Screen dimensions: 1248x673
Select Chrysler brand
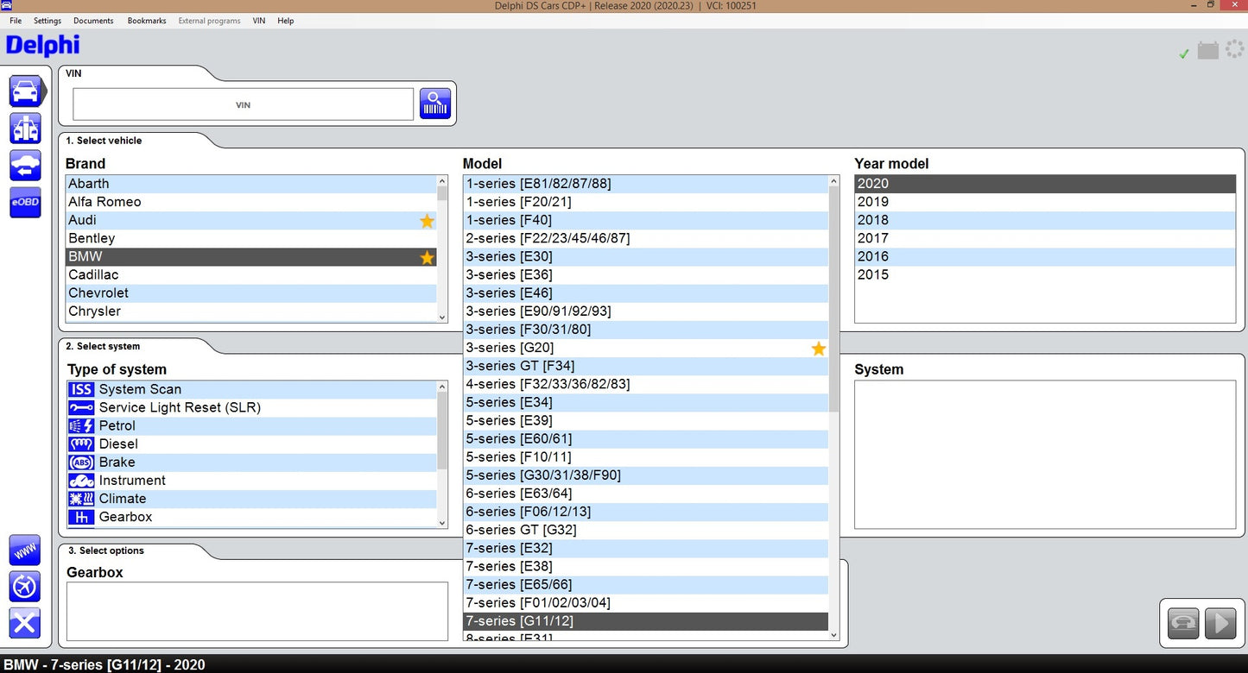(x=251, y=311)
